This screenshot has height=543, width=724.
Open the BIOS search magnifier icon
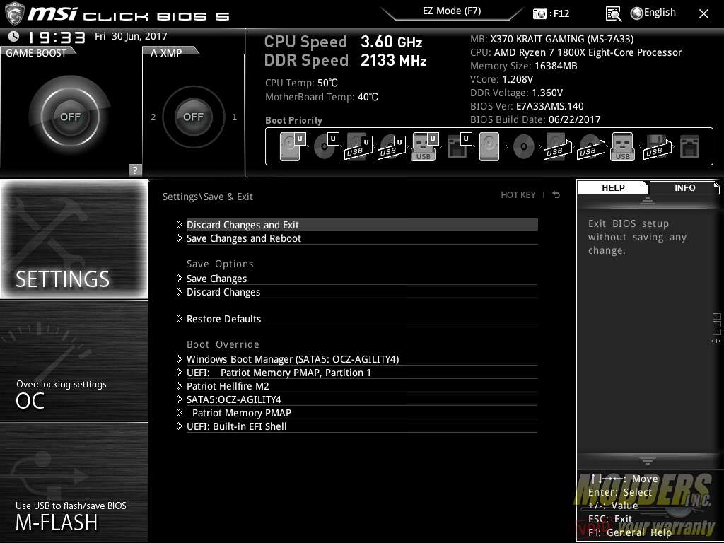613,14
